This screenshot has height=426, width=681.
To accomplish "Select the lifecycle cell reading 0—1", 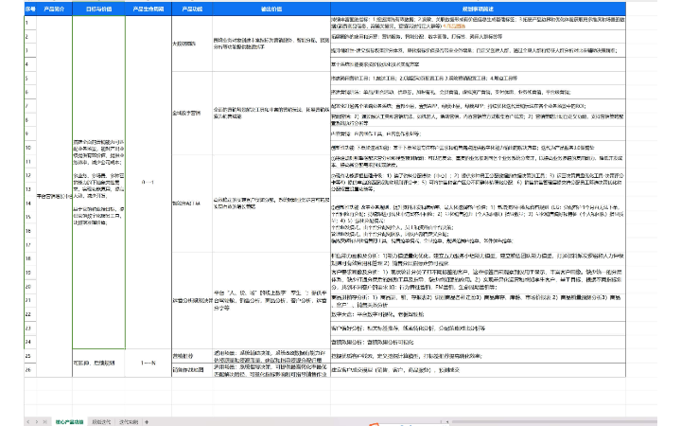I will [x=148, y=182].
